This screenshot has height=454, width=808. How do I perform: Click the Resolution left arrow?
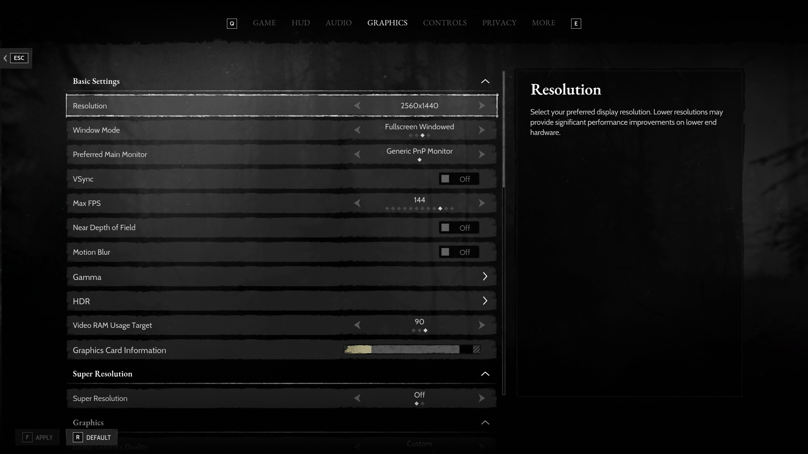tap(357, 106)
